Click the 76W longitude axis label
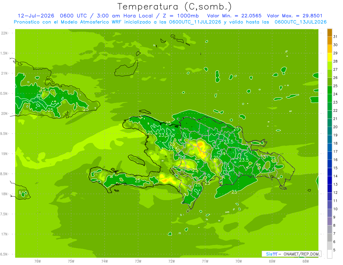 tap(37, 261)
